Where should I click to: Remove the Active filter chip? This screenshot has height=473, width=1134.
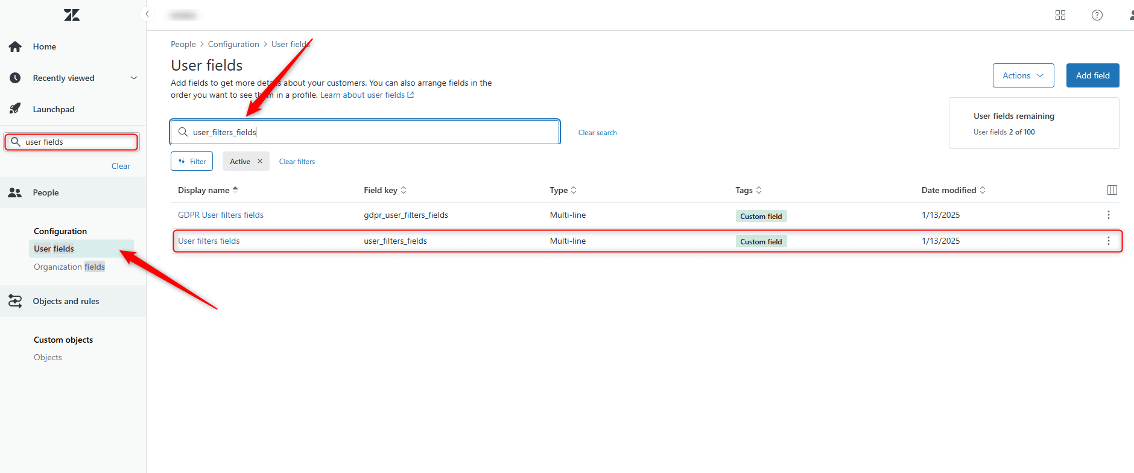point(260,161)
